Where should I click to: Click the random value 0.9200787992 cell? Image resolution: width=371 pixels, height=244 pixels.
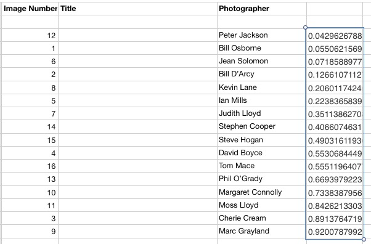click(335, 232)
